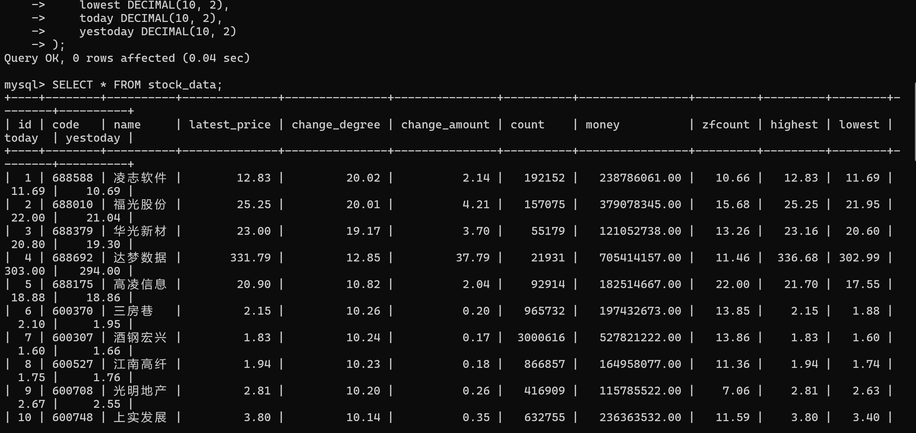Click the Query OK rows affected message
The width and height of the screenshot is (916, 433).
coord(127,58)
